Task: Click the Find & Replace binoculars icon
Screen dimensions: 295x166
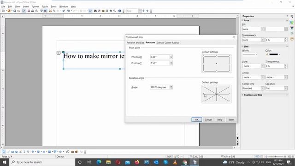Action: [95, 11]
